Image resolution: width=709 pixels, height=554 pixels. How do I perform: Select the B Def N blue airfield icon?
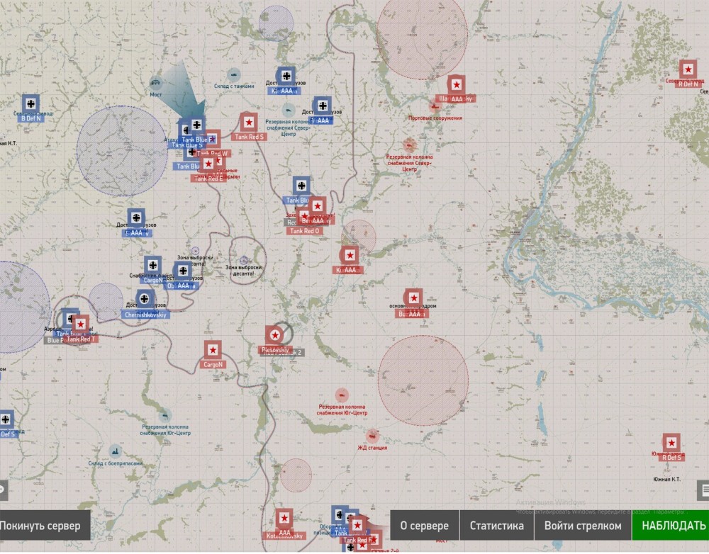tap(30, 104)
